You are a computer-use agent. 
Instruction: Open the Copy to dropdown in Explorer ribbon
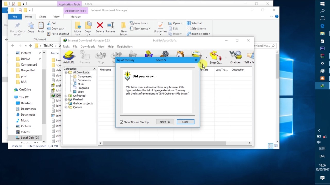pos(88,33)
